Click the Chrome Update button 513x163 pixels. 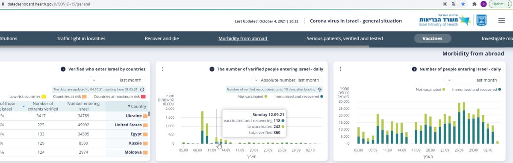pos(498,4)
